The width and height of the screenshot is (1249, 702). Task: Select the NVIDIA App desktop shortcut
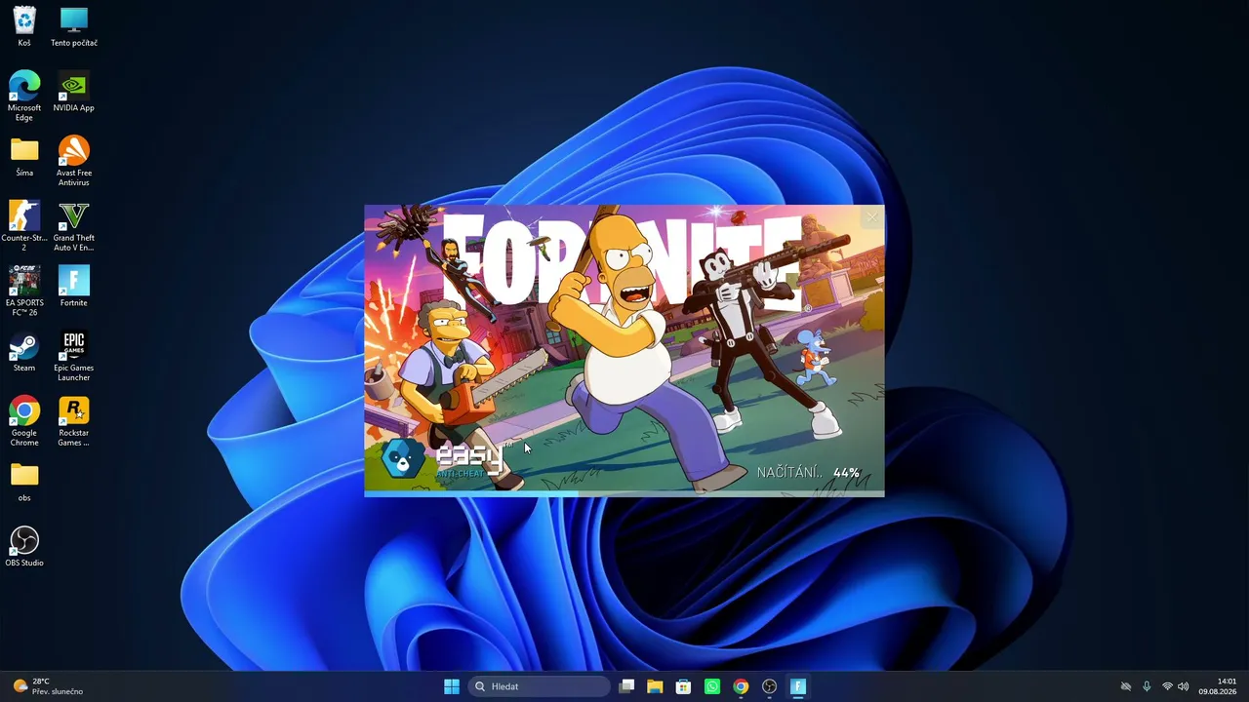(x=74, y=92)
